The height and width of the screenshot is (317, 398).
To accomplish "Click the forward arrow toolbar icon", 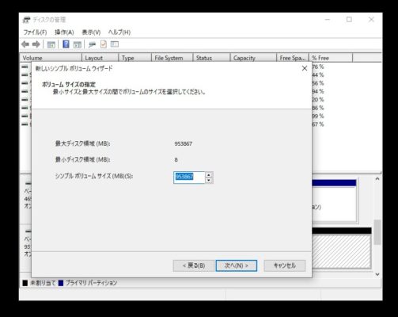I will coord(36,44).
